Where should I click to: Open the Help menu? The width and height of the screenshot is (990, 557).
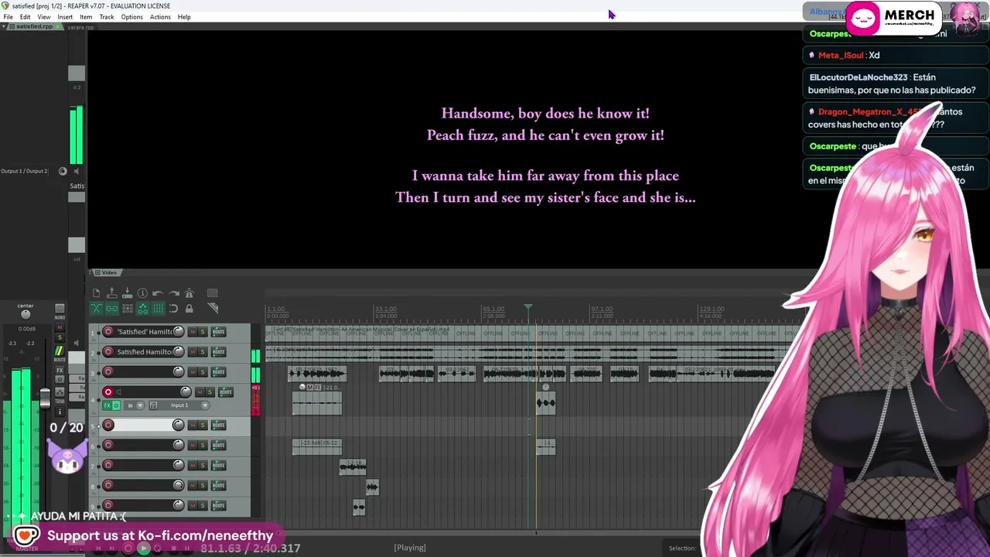[184, 17]
